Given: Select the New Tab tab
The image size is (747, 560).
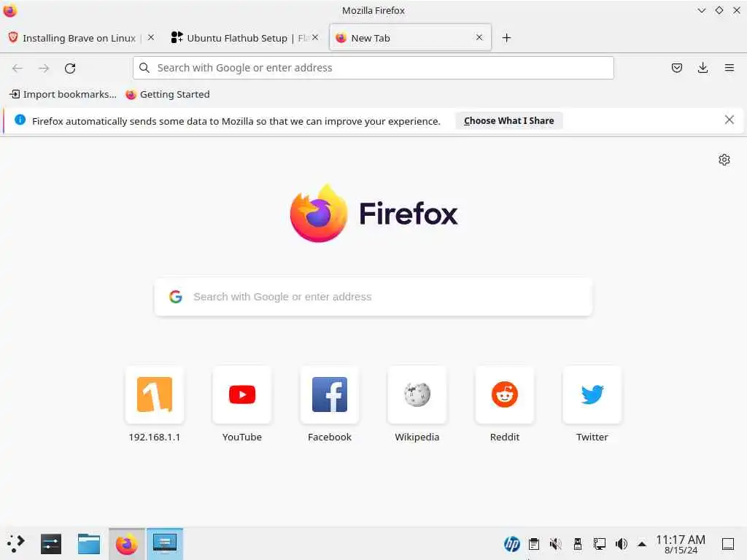Looking at the screenshot, I should (410, 38).
